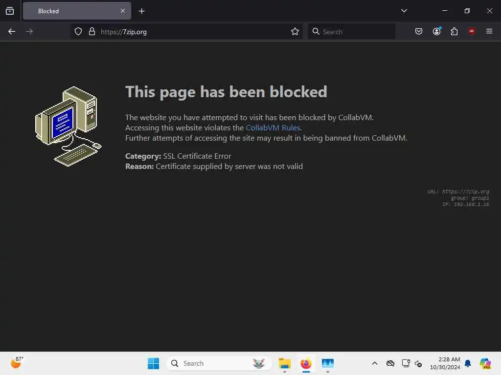Screen dimensions: 501x375
Task: Click 'This page has been blocked' heading
Action: coord(226,92)
